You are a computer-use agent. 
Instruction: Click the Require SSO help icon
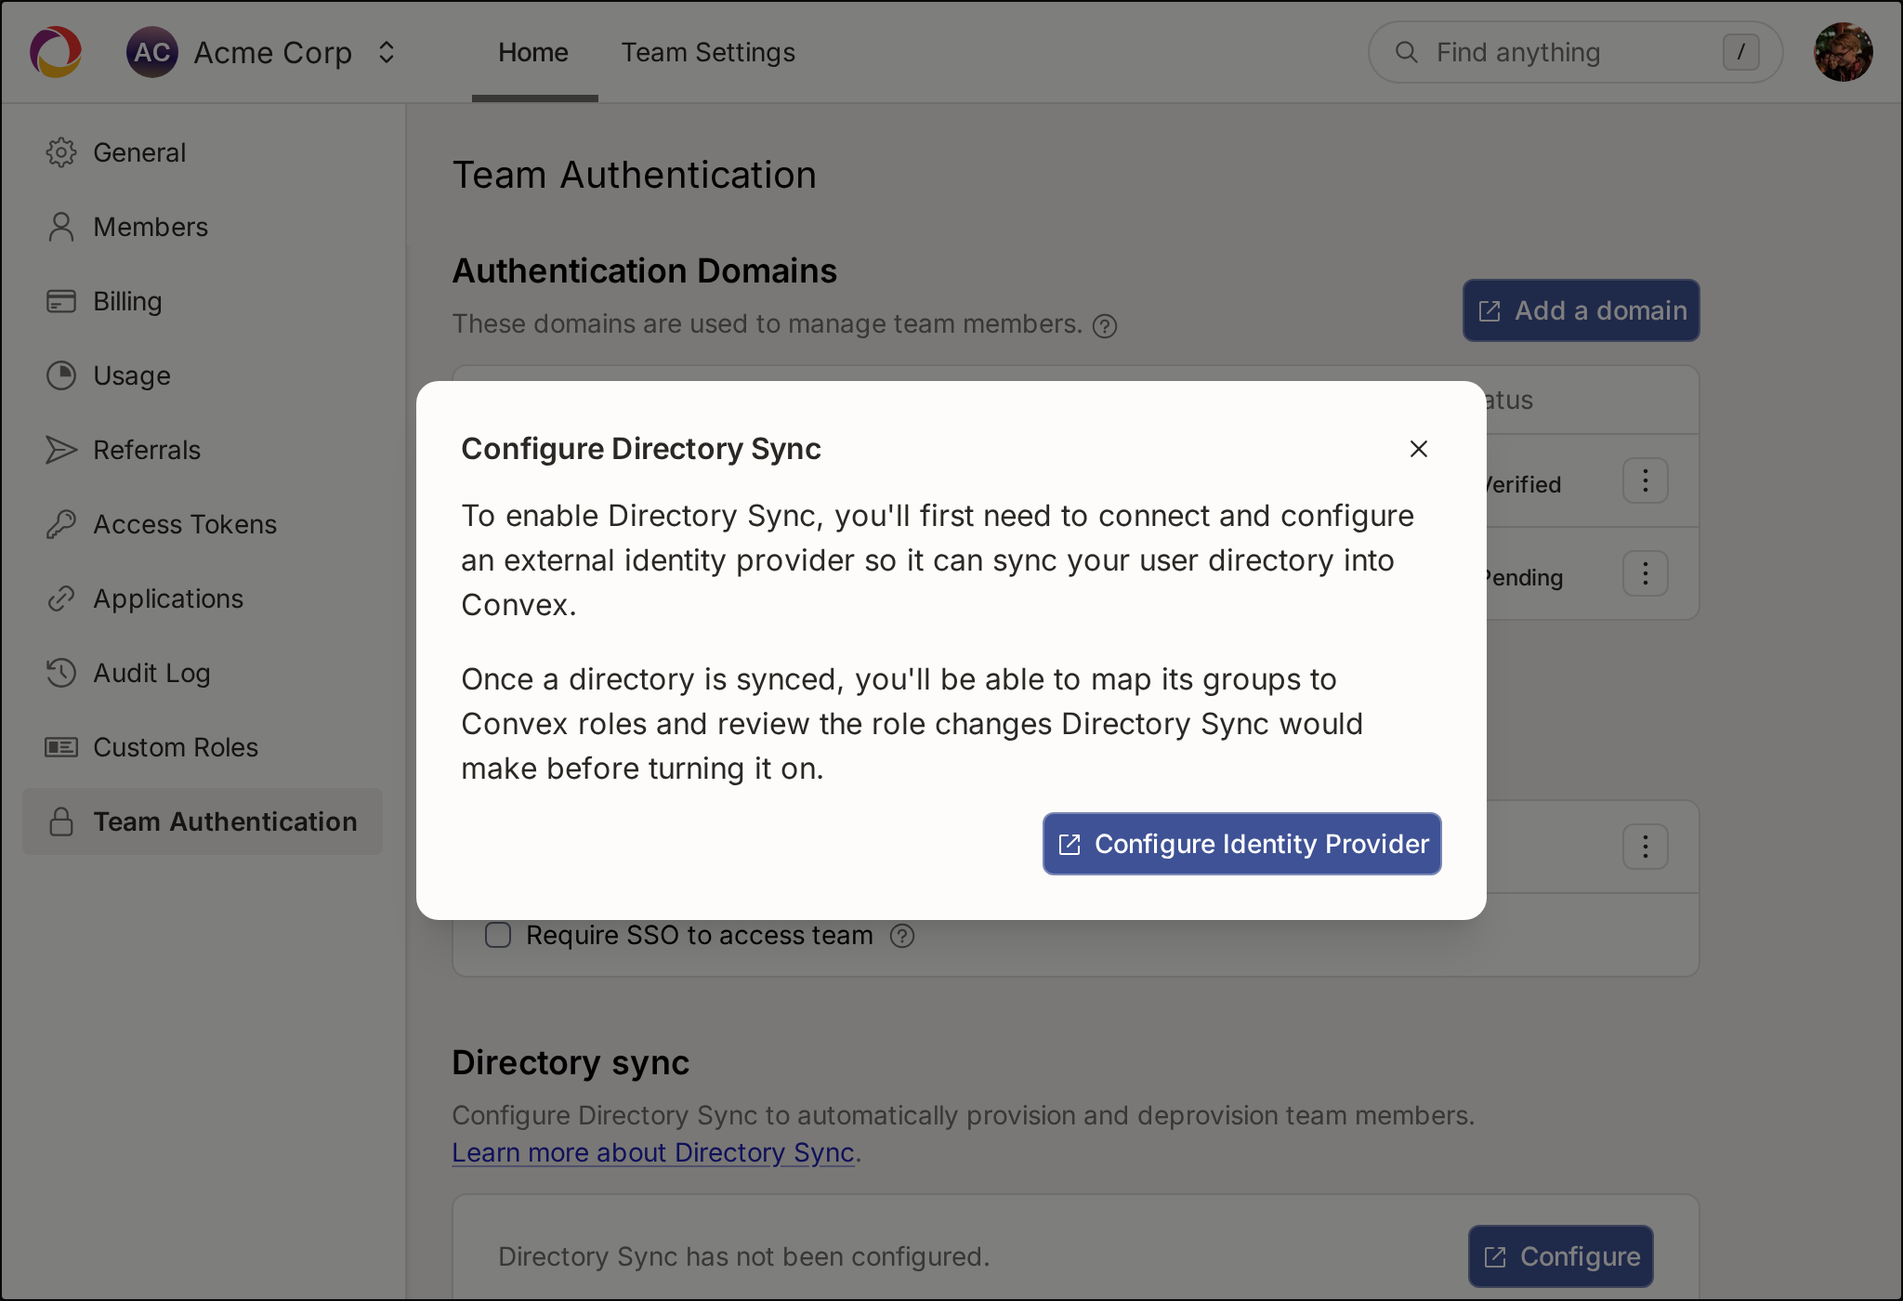tap(902, 936)
